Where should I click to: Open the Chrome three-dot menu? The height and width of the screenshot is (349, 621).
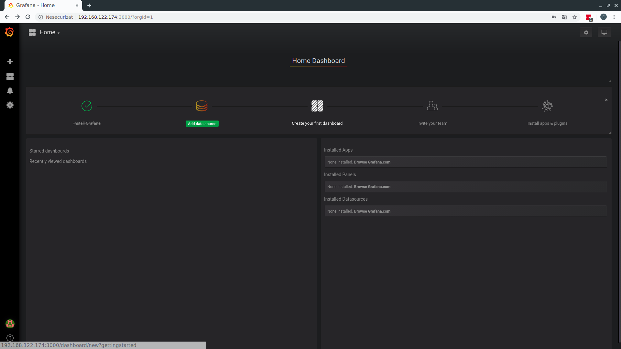click(614, 17)
